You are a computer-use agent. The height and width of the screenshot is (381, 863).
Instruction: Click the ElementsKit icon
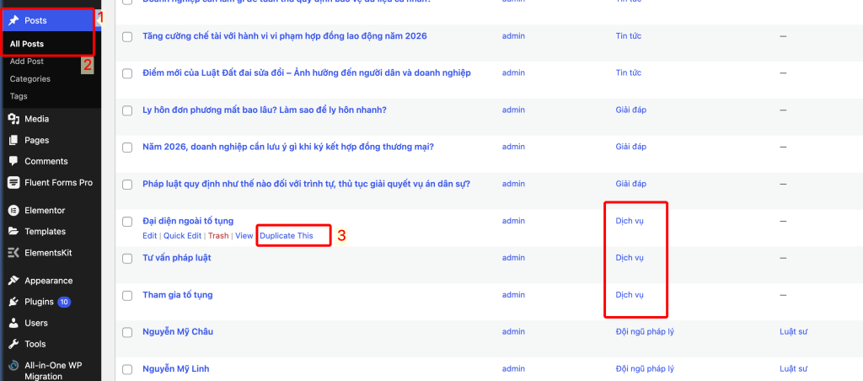[x=13, y=252]
